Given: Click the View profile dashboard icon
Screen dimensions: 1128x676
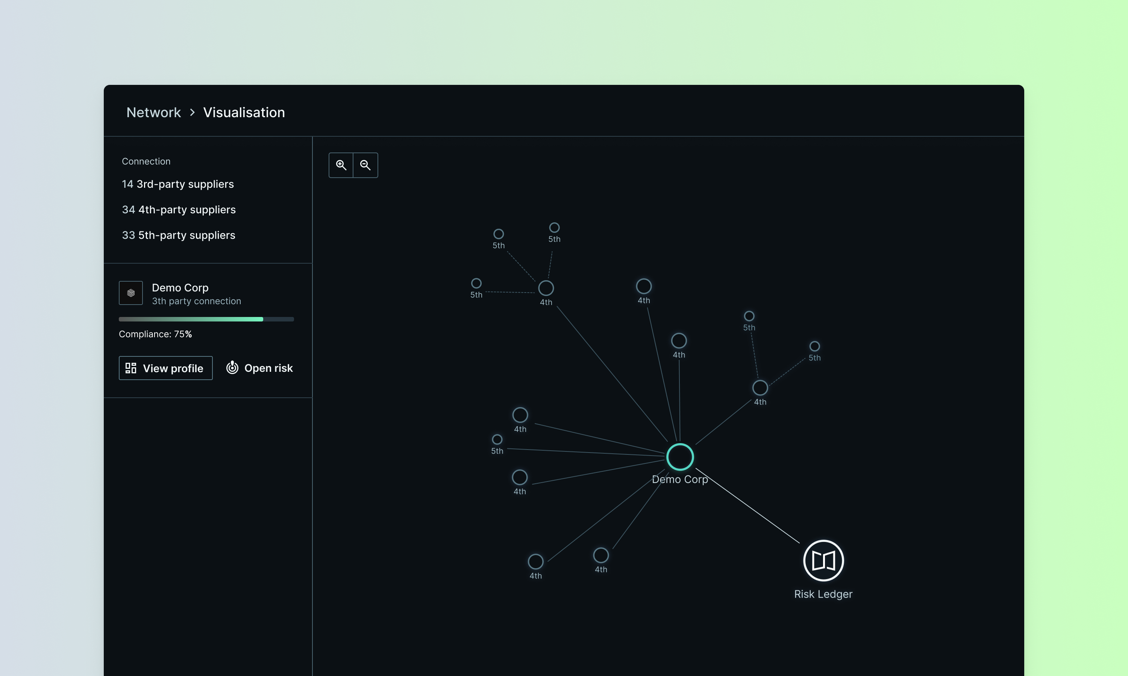Looking at the screenshot, I should (131, 368).
